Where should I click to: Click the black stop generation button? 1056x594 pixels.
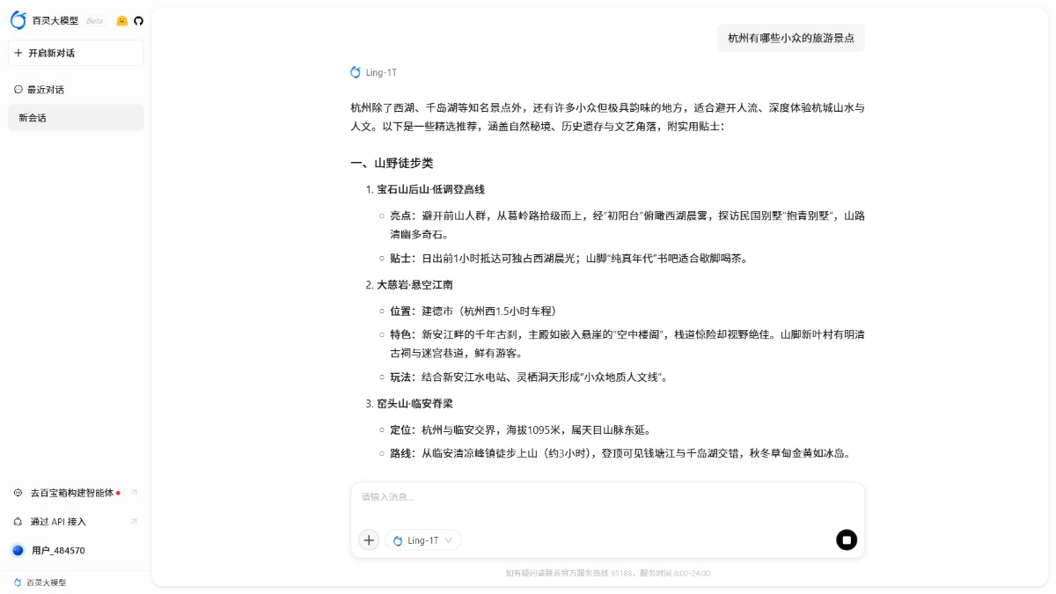[847, 539]
